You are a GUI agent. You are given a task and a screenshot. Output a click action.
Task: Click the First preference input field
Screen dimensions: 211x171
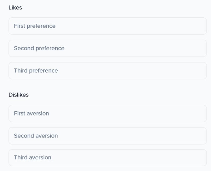point(107,26)
